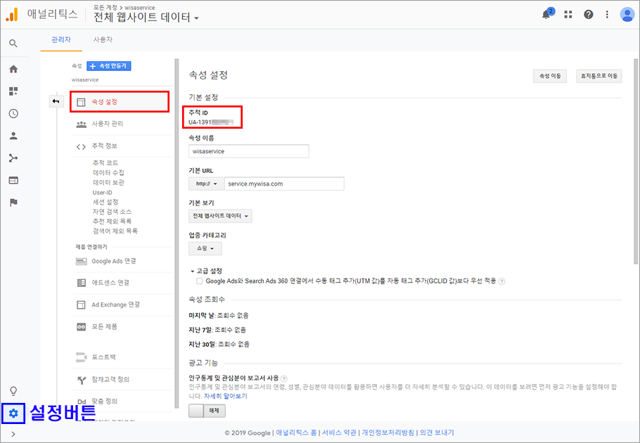Open 세션 설정 submenu item
The width and height of the screenshot is (640, 443).
point(105,202)
